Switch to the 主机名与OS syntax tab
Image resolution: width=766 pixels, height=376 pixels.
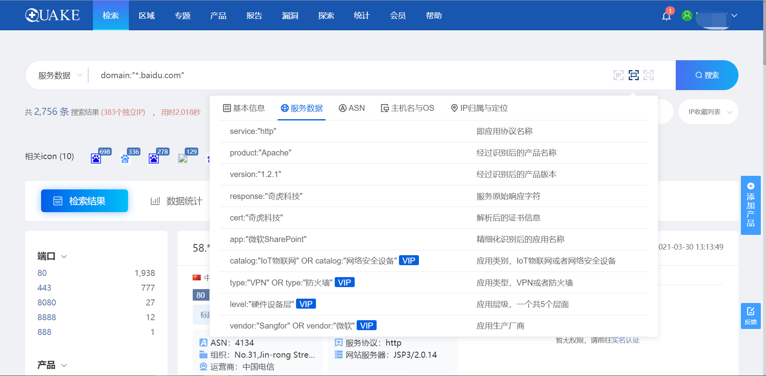coord(407,108)
